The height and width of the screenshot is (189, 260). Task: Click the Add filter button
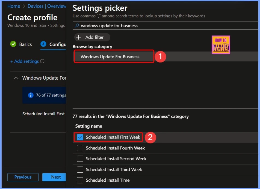[92, 37]
